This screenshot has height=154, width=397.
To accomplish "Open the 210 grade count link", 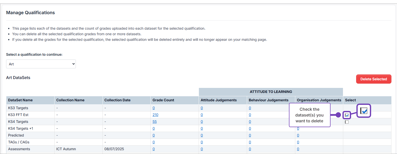I will pos(155,115).
